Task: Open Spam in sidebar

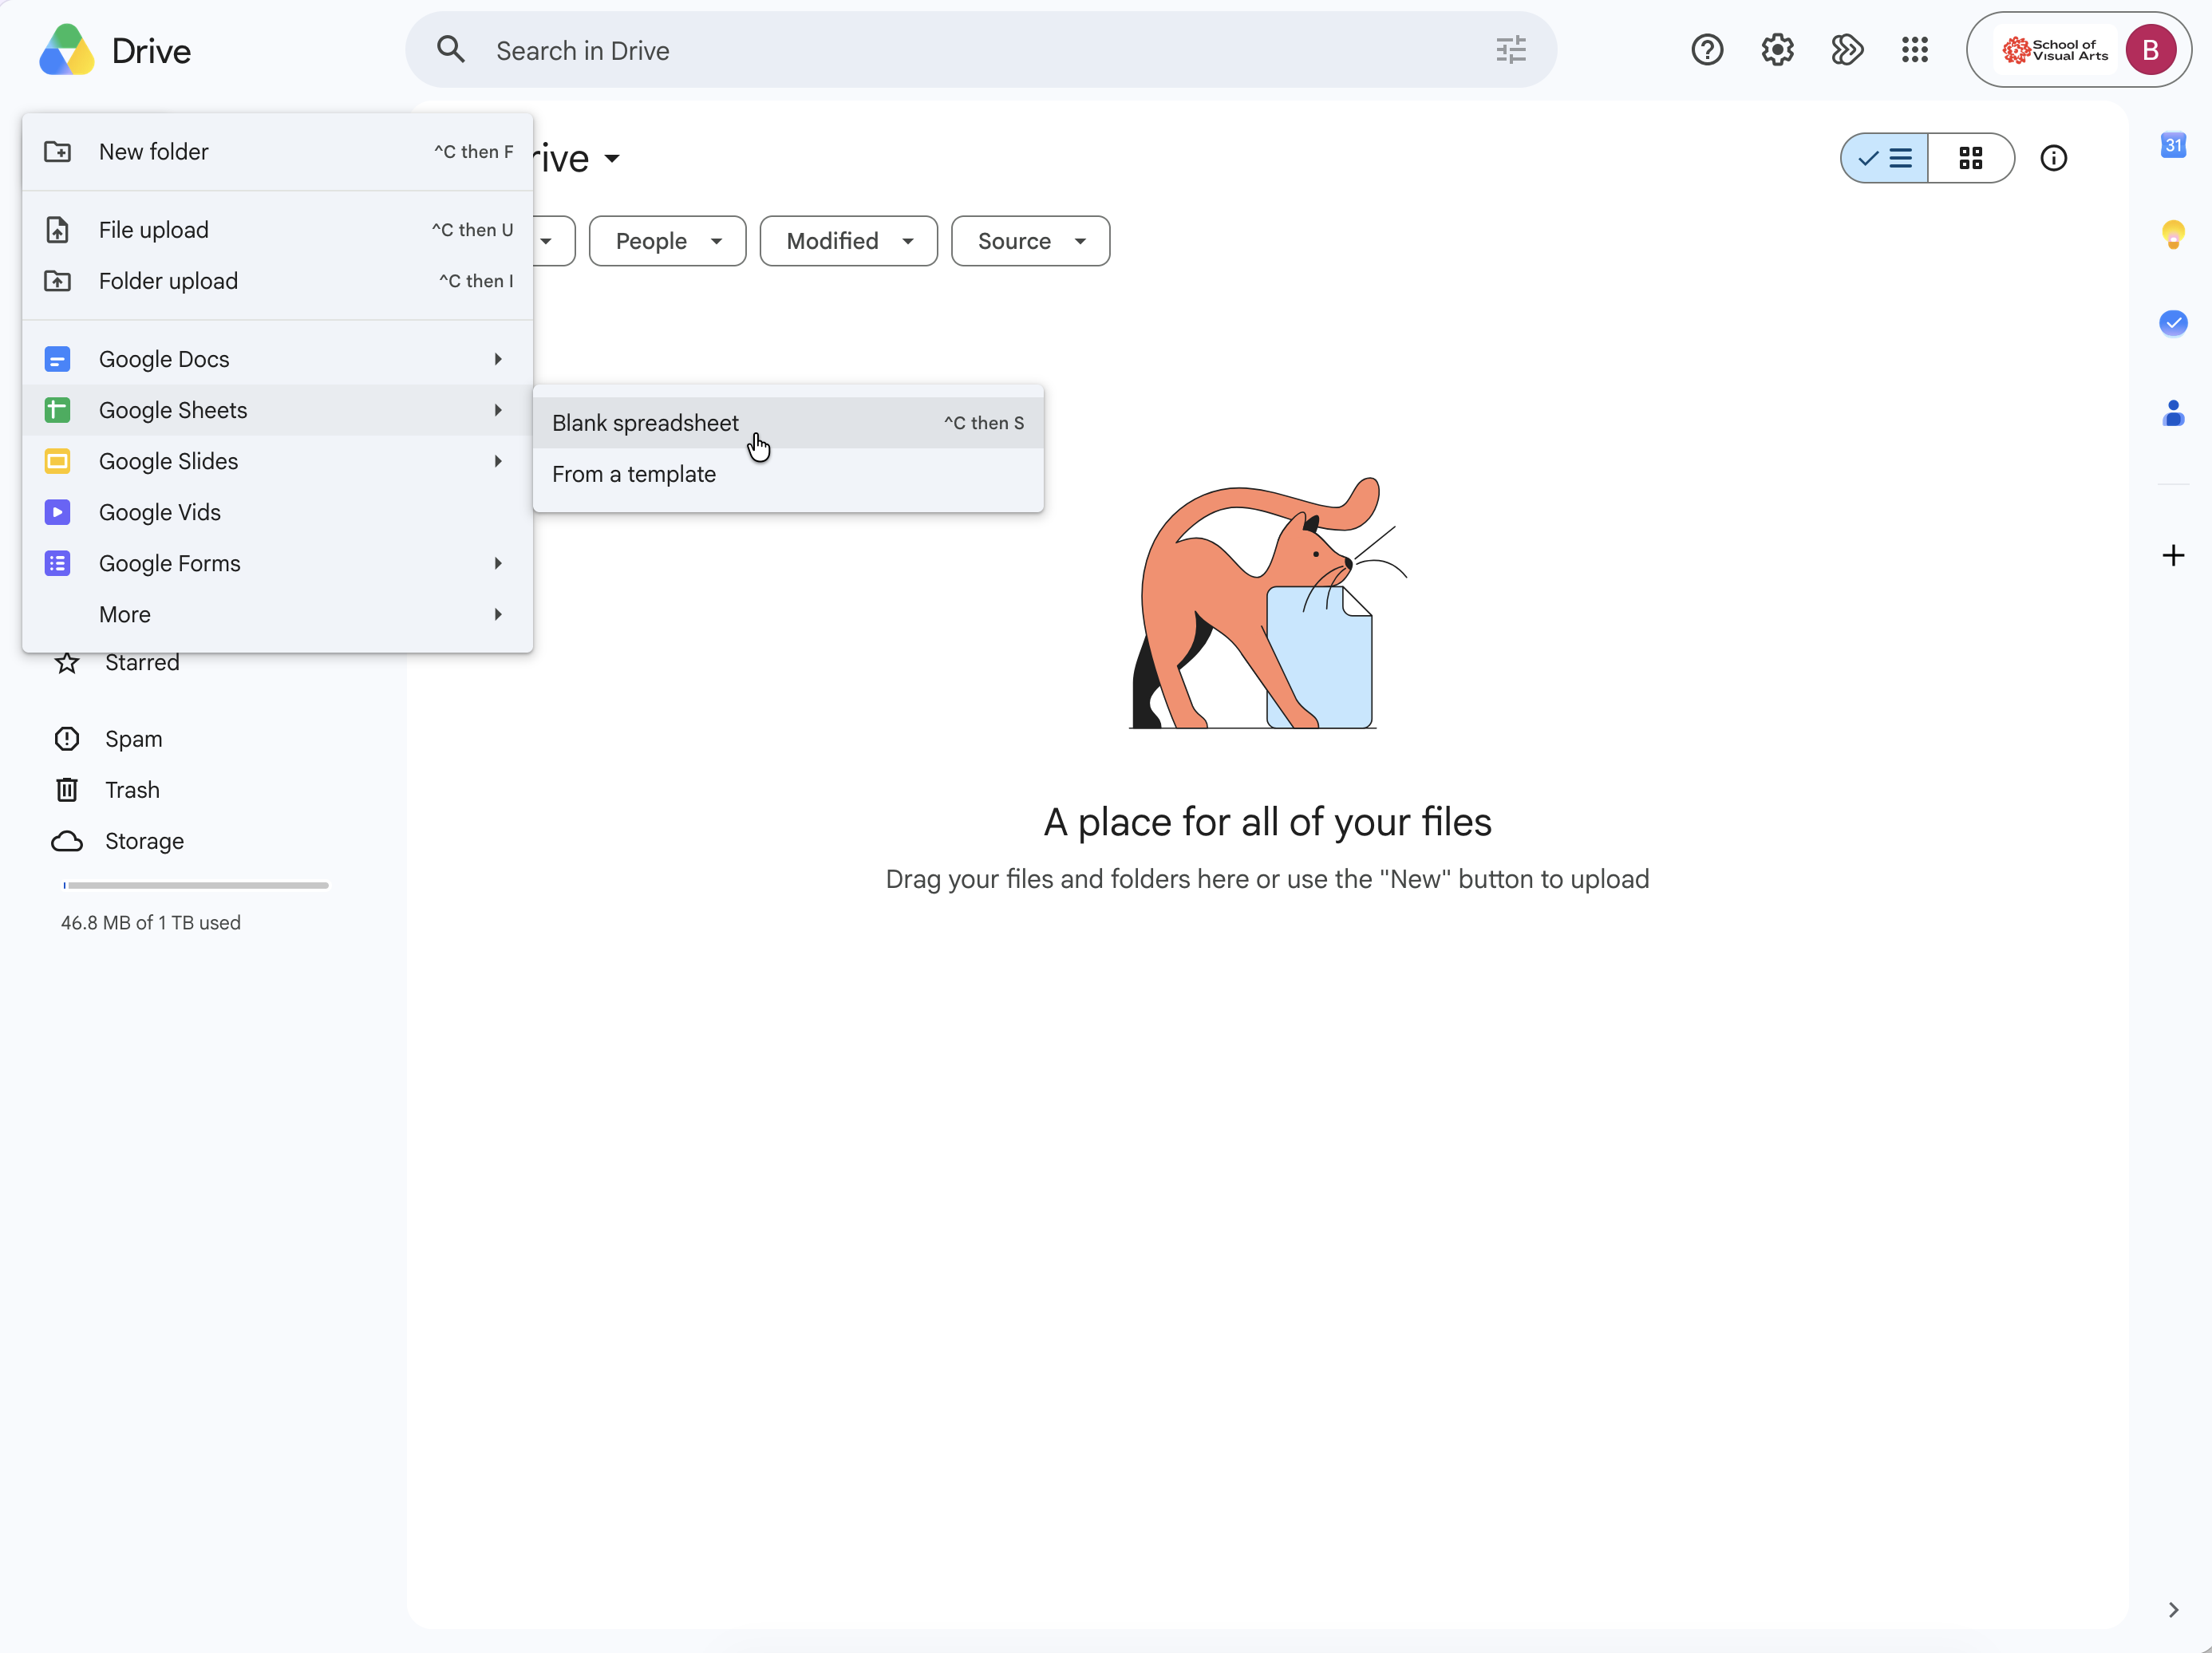Action: point(133,739)
